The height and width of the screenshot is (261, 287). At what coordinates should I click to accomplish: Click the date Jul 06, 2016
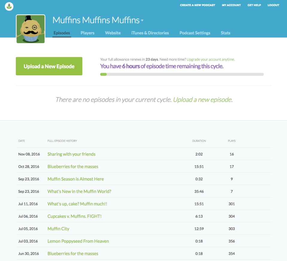(28, 216)
